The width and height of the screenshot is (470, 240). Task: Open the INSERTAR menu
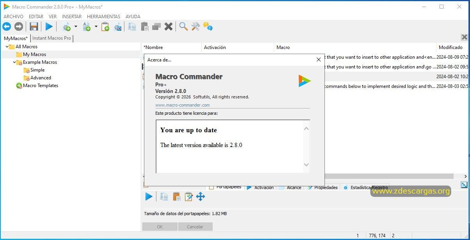pos(72,17)
